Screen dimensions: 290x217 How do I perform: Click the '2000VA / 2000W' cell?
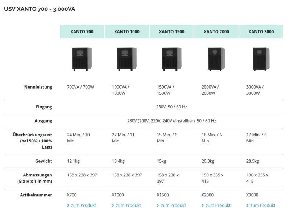click(x=210, y=90)
